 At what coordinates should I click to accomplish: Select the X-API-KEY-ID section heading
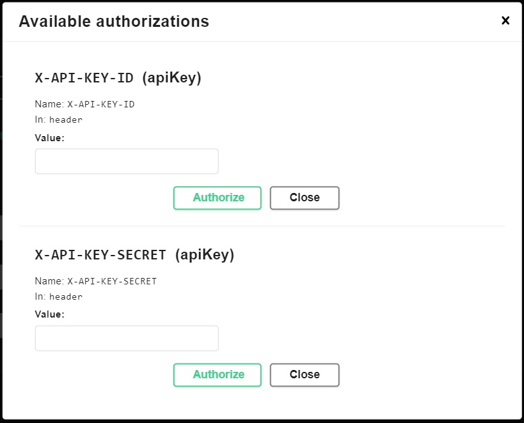click(x=84, y=78)
